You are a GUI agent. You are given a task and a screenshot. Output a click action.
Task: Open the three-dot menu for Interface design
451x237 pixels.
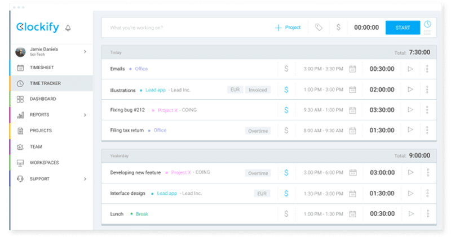coord(427,193)
